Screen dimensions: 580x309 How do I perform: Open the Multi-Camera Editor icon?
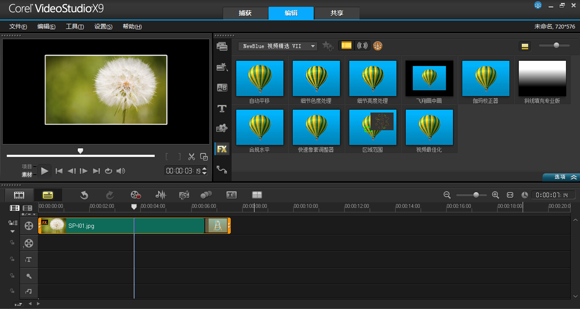tap(257, 195)
